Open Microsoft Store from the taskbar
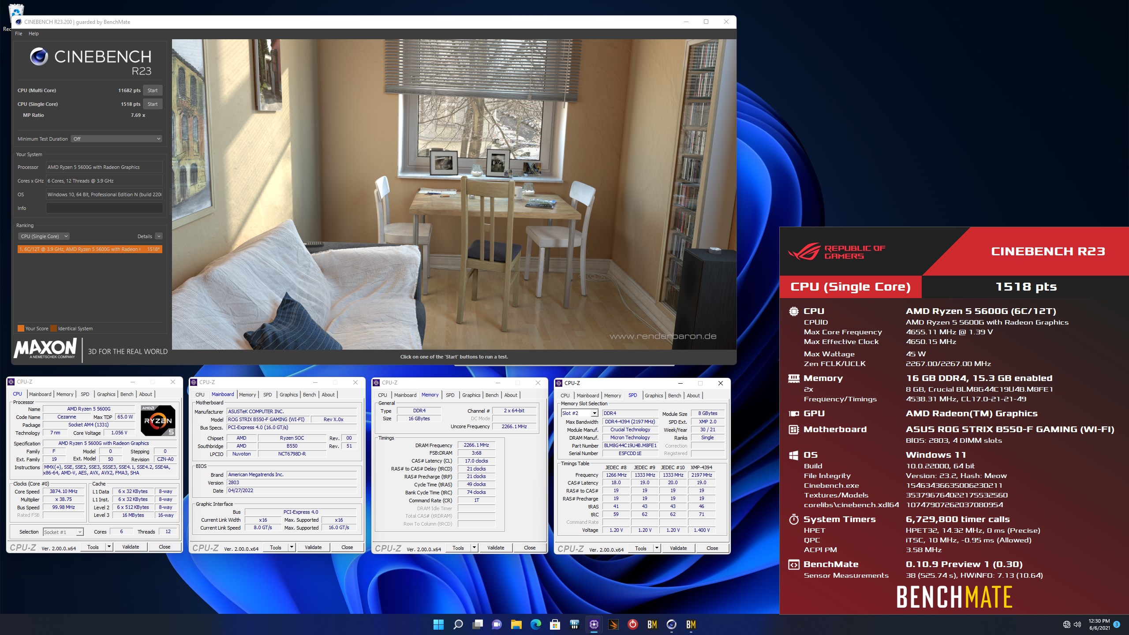 coord(555,624)
